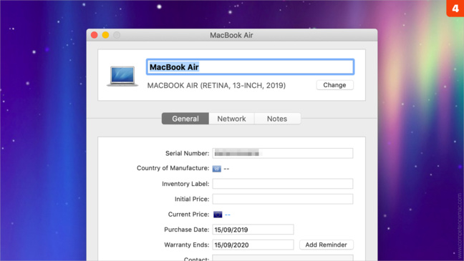Click the Purchase Date field 15/09/2019
The height and width of the screenshot is (261, 464).
253,230
